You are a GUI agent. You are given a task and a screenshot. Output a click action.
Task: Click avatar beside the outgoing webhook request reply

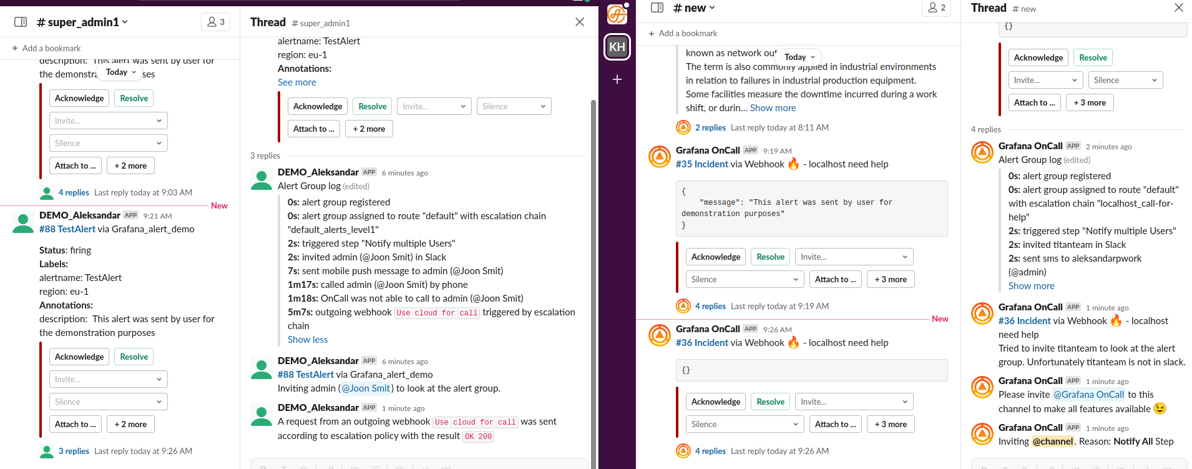point(261,415)
